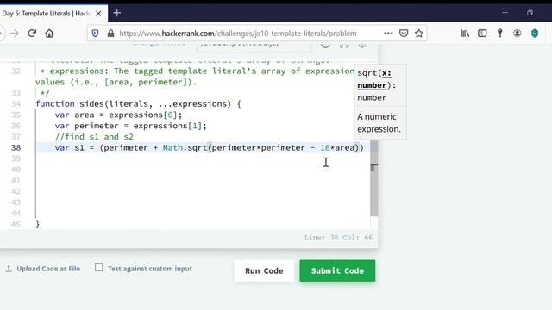Place cursor on line 38 code
The width and height of the screenshot is (552, 310).
(209, 147)
